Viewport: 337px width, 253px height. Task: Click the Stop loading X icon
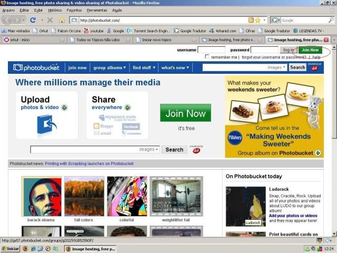pyautogui.click(x=50, y=20)
